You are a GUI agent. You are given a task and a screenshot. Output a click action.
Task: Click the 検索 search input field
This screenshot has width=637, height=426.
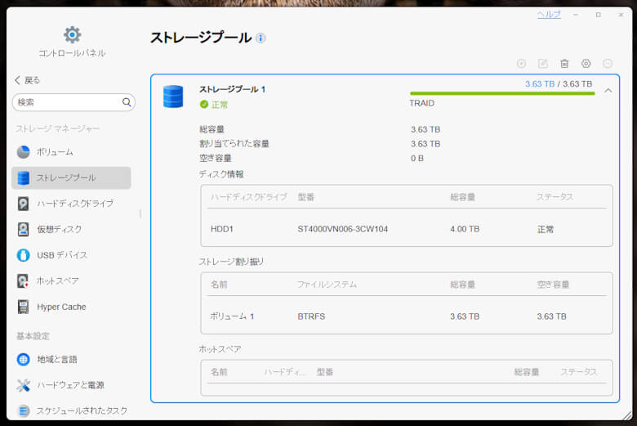coord(67,102)
